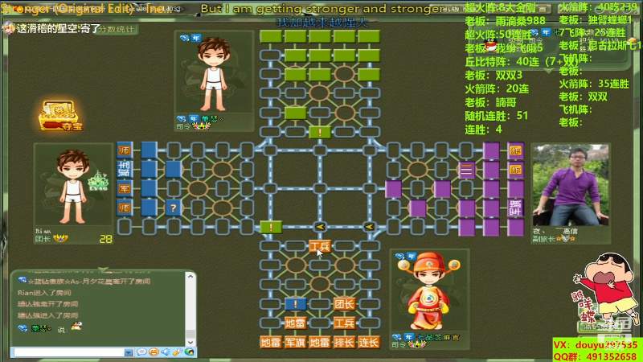
Task: Select the 地雷 piece between 军旗 and 排长
Action: (x=319, y=342)
